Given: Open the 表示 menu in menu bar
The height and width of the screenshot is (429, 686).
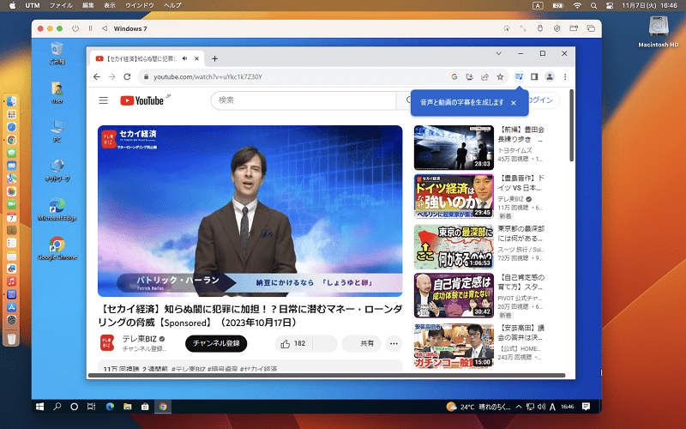Looking at the screenshot, I should tap(110, 5).
